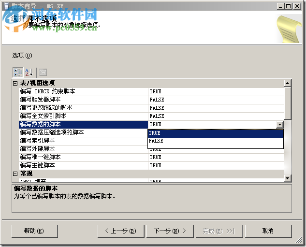
Task: Choose FALSE in the dropdown list
Action: (216, 141)
